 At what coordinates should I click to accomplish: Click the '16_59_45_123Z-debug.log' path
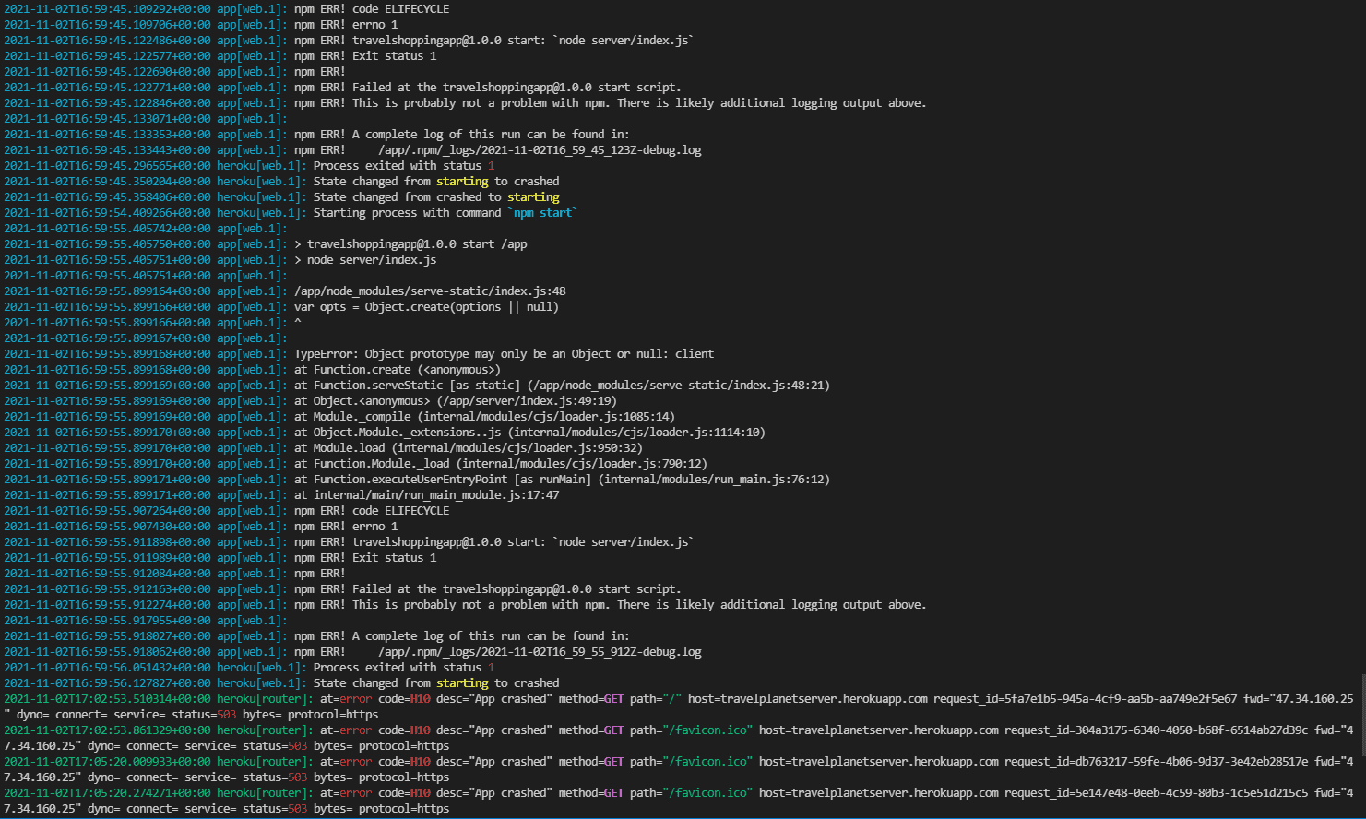click(540, 150)
